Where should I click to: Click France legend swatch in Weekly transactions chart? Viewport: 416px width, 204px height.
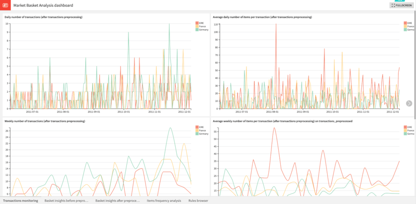click(197, 131)
